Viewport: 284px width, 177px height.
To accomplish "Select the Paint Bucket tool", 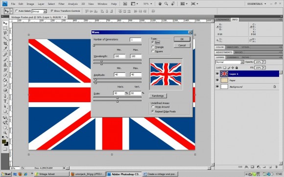I will 5,80.
